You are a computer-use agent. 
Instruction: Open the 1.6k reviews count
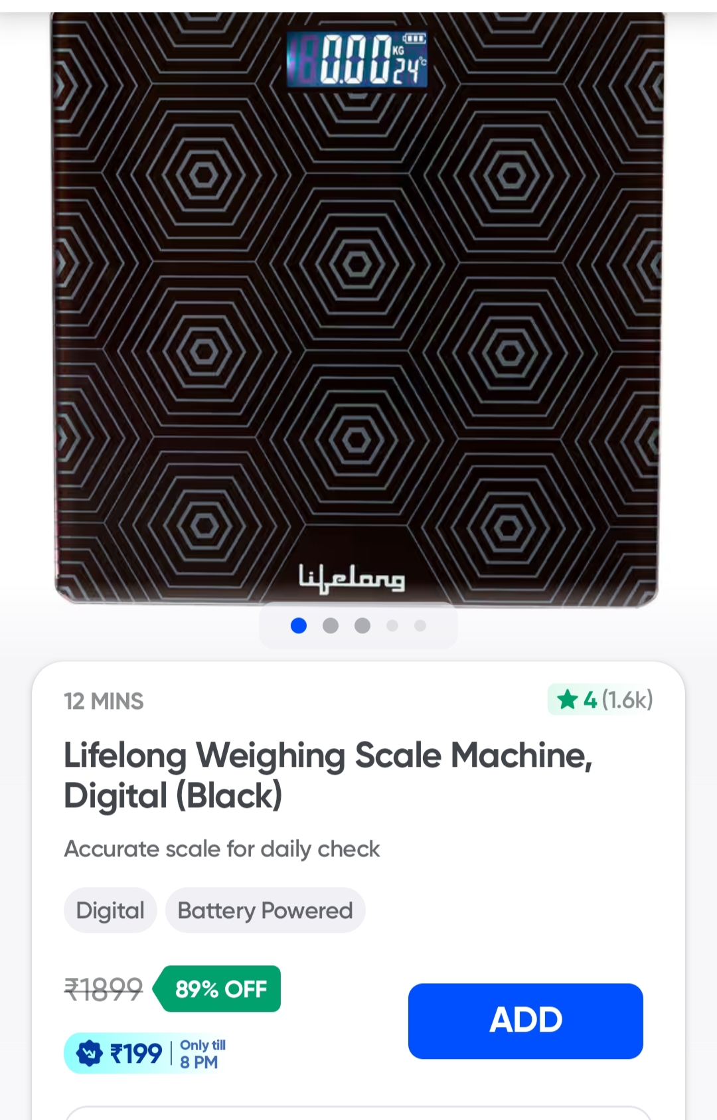[x=627, y=700]
